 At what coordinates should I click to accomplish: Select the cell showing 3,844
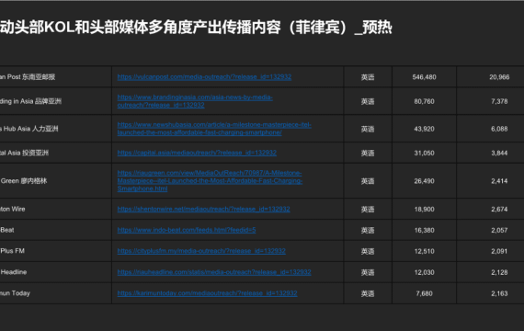pyautogui.click(x=491, y=153)
